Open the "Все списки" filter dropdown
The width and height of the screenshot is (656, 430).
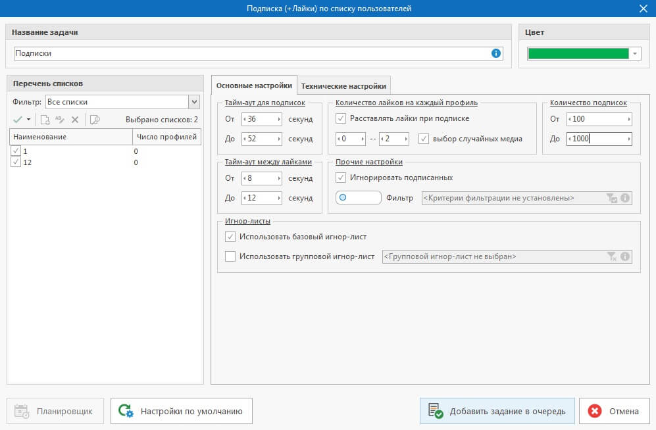point(193,102)
